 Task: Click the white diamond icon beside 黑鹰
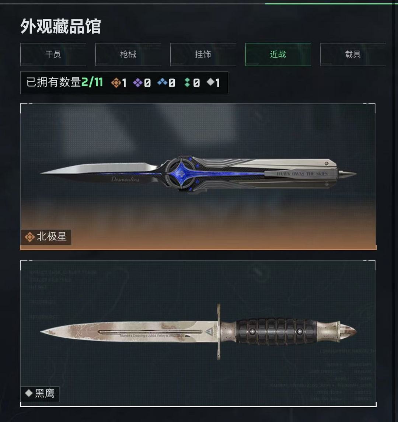coord(28,393)
